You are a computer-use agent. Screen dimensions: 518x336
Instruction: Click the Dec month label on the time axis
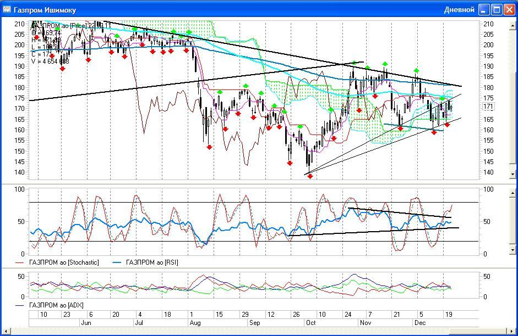pyautogui.click(x=420, y=323)
